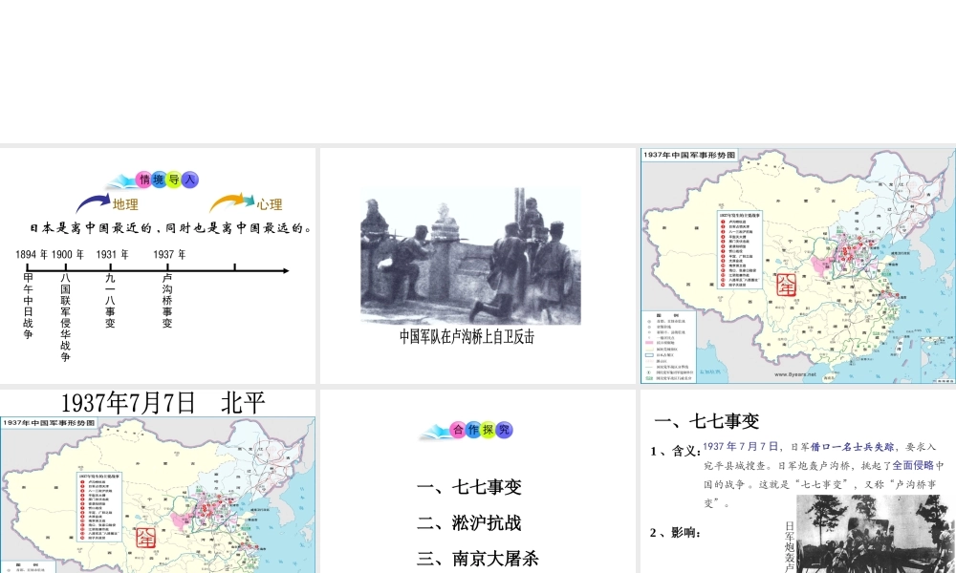
Task: Click the blue text 全面侵略
Action: [913, 465]
